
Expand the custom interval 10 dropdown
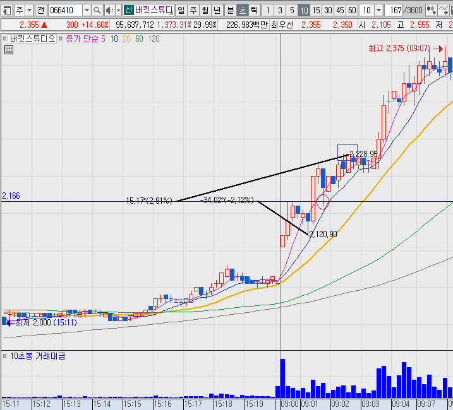coord(378,11)
